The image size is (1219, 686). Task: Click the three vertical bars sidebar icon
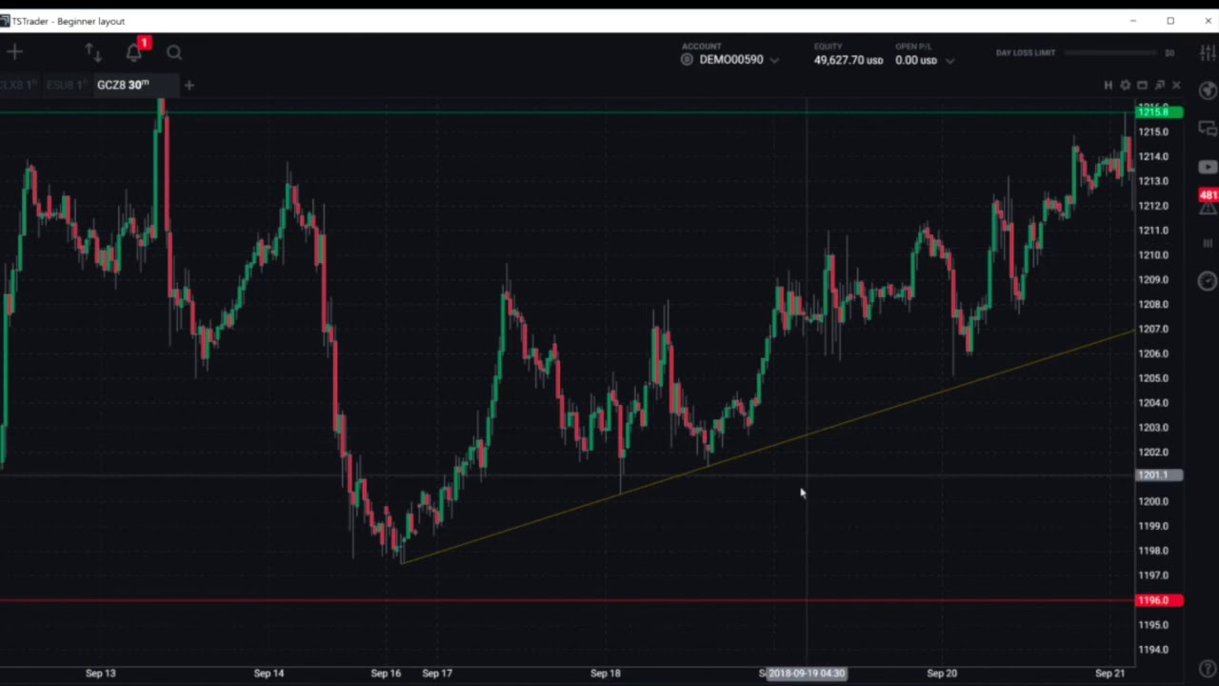[1208, 243]
